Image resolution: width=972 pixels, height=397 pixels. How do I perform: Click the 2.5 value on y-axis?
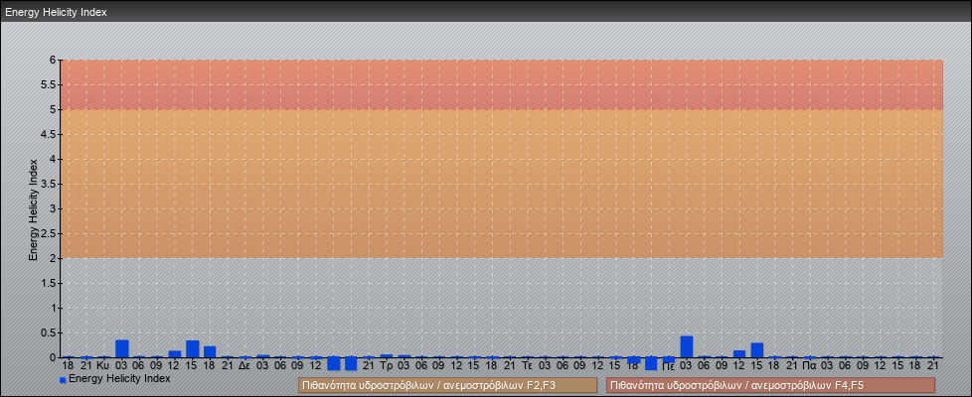pyautogui.click(x=49, y=233)
